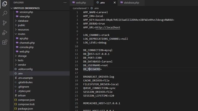
Task: Click the DB_PORT=3306 line
Action: click(x=93, y=58)
